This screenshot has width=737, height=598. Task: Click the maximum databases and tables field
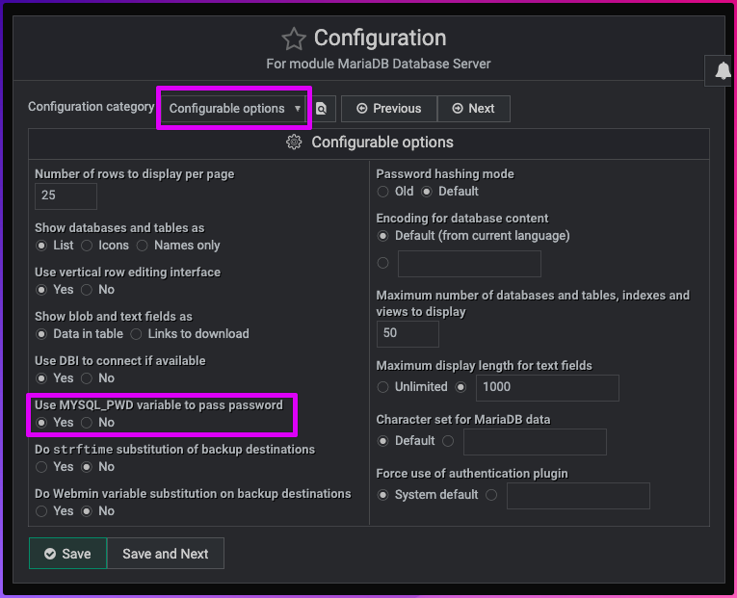[x=408, y=333]
